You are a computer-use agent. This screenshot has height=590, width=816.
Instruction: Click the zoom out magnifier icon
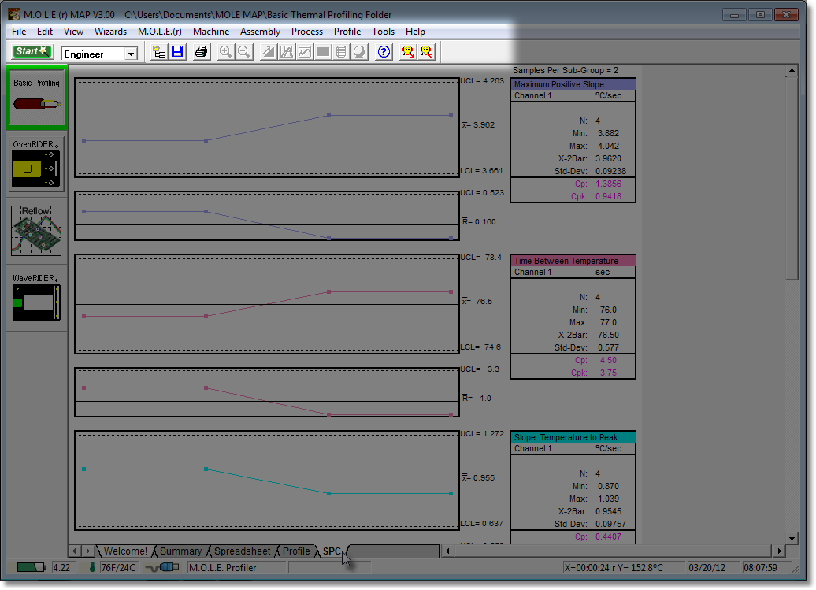point(243,52)
